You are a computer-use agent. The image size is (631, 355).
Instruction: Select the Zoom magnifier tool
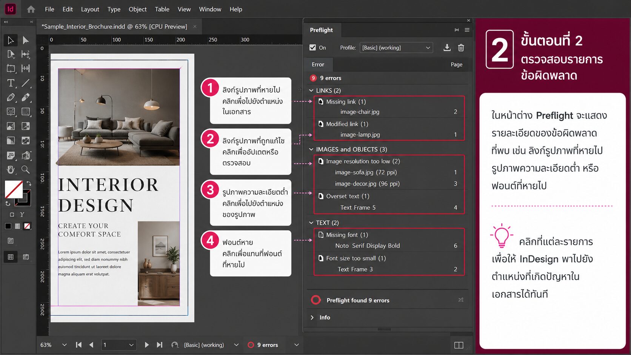pyautogui.click(x=25, y=169)
